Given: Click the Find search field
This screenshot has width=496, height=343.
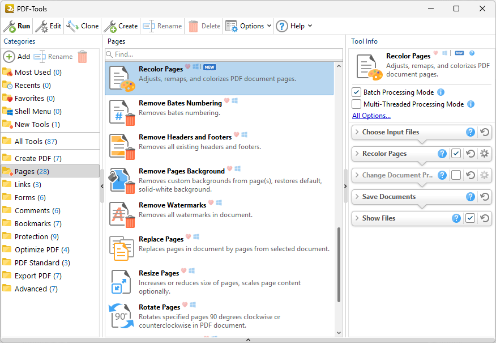Looking at the screenshot, I should pyautogui.click(x=224, y=54).
